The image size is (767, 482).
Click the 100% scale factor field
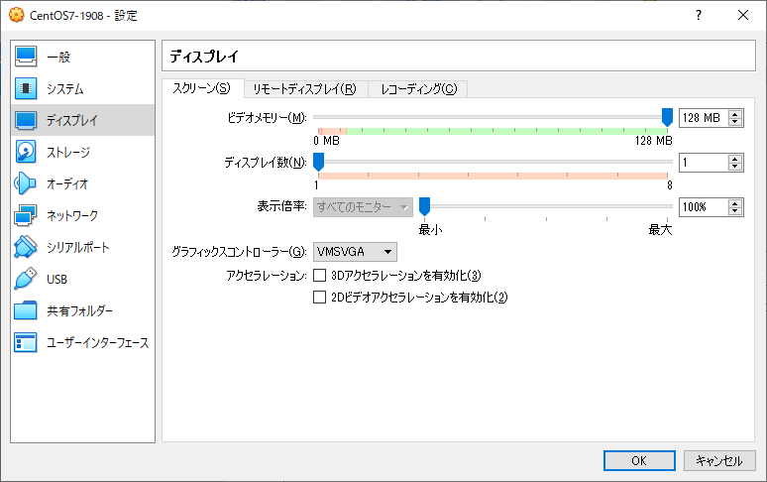tap(704, 207)
